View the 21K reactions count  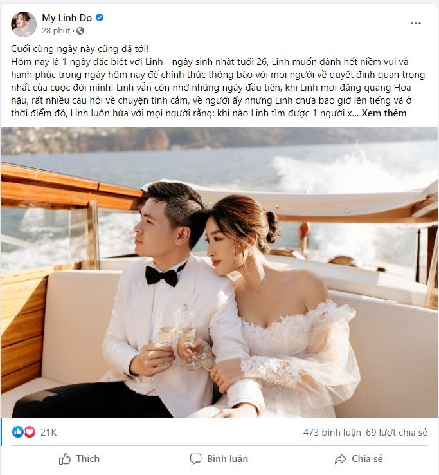click(48, 433)
